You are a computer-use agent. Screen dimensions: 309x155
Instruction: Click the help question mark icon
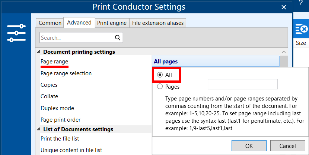click(300, 3)
